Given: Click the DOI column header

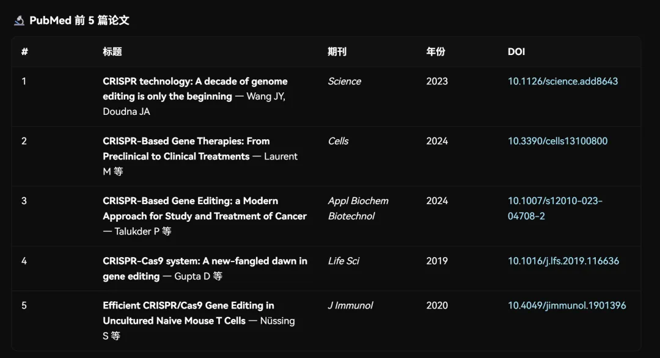Looking at the screenshot, I should 516,52.
